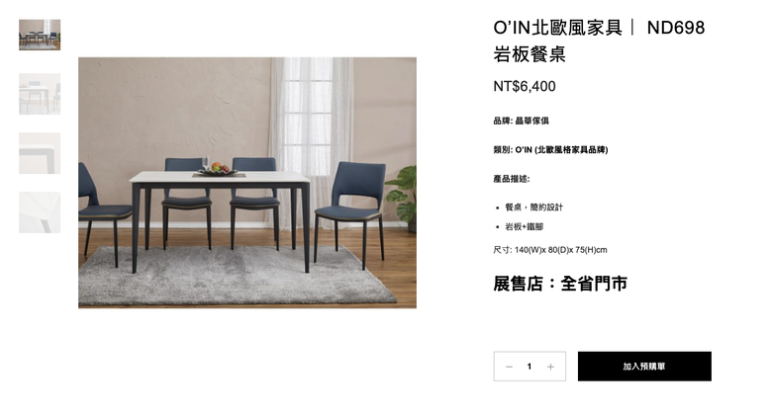
Task: Decrease quantity with the minus icon
Action: [509, 367]
